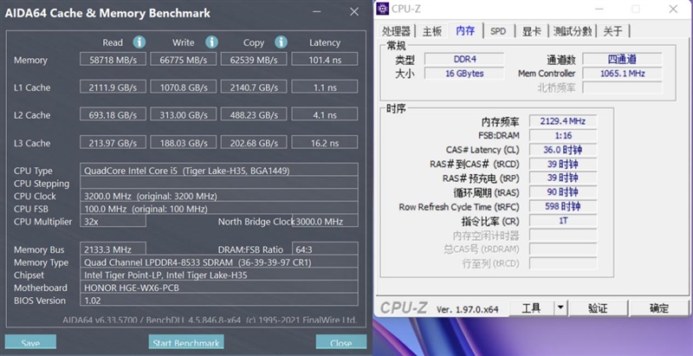Open the Write benchmark info icon
Screen dimensions: 693x356
coord(211,42)
